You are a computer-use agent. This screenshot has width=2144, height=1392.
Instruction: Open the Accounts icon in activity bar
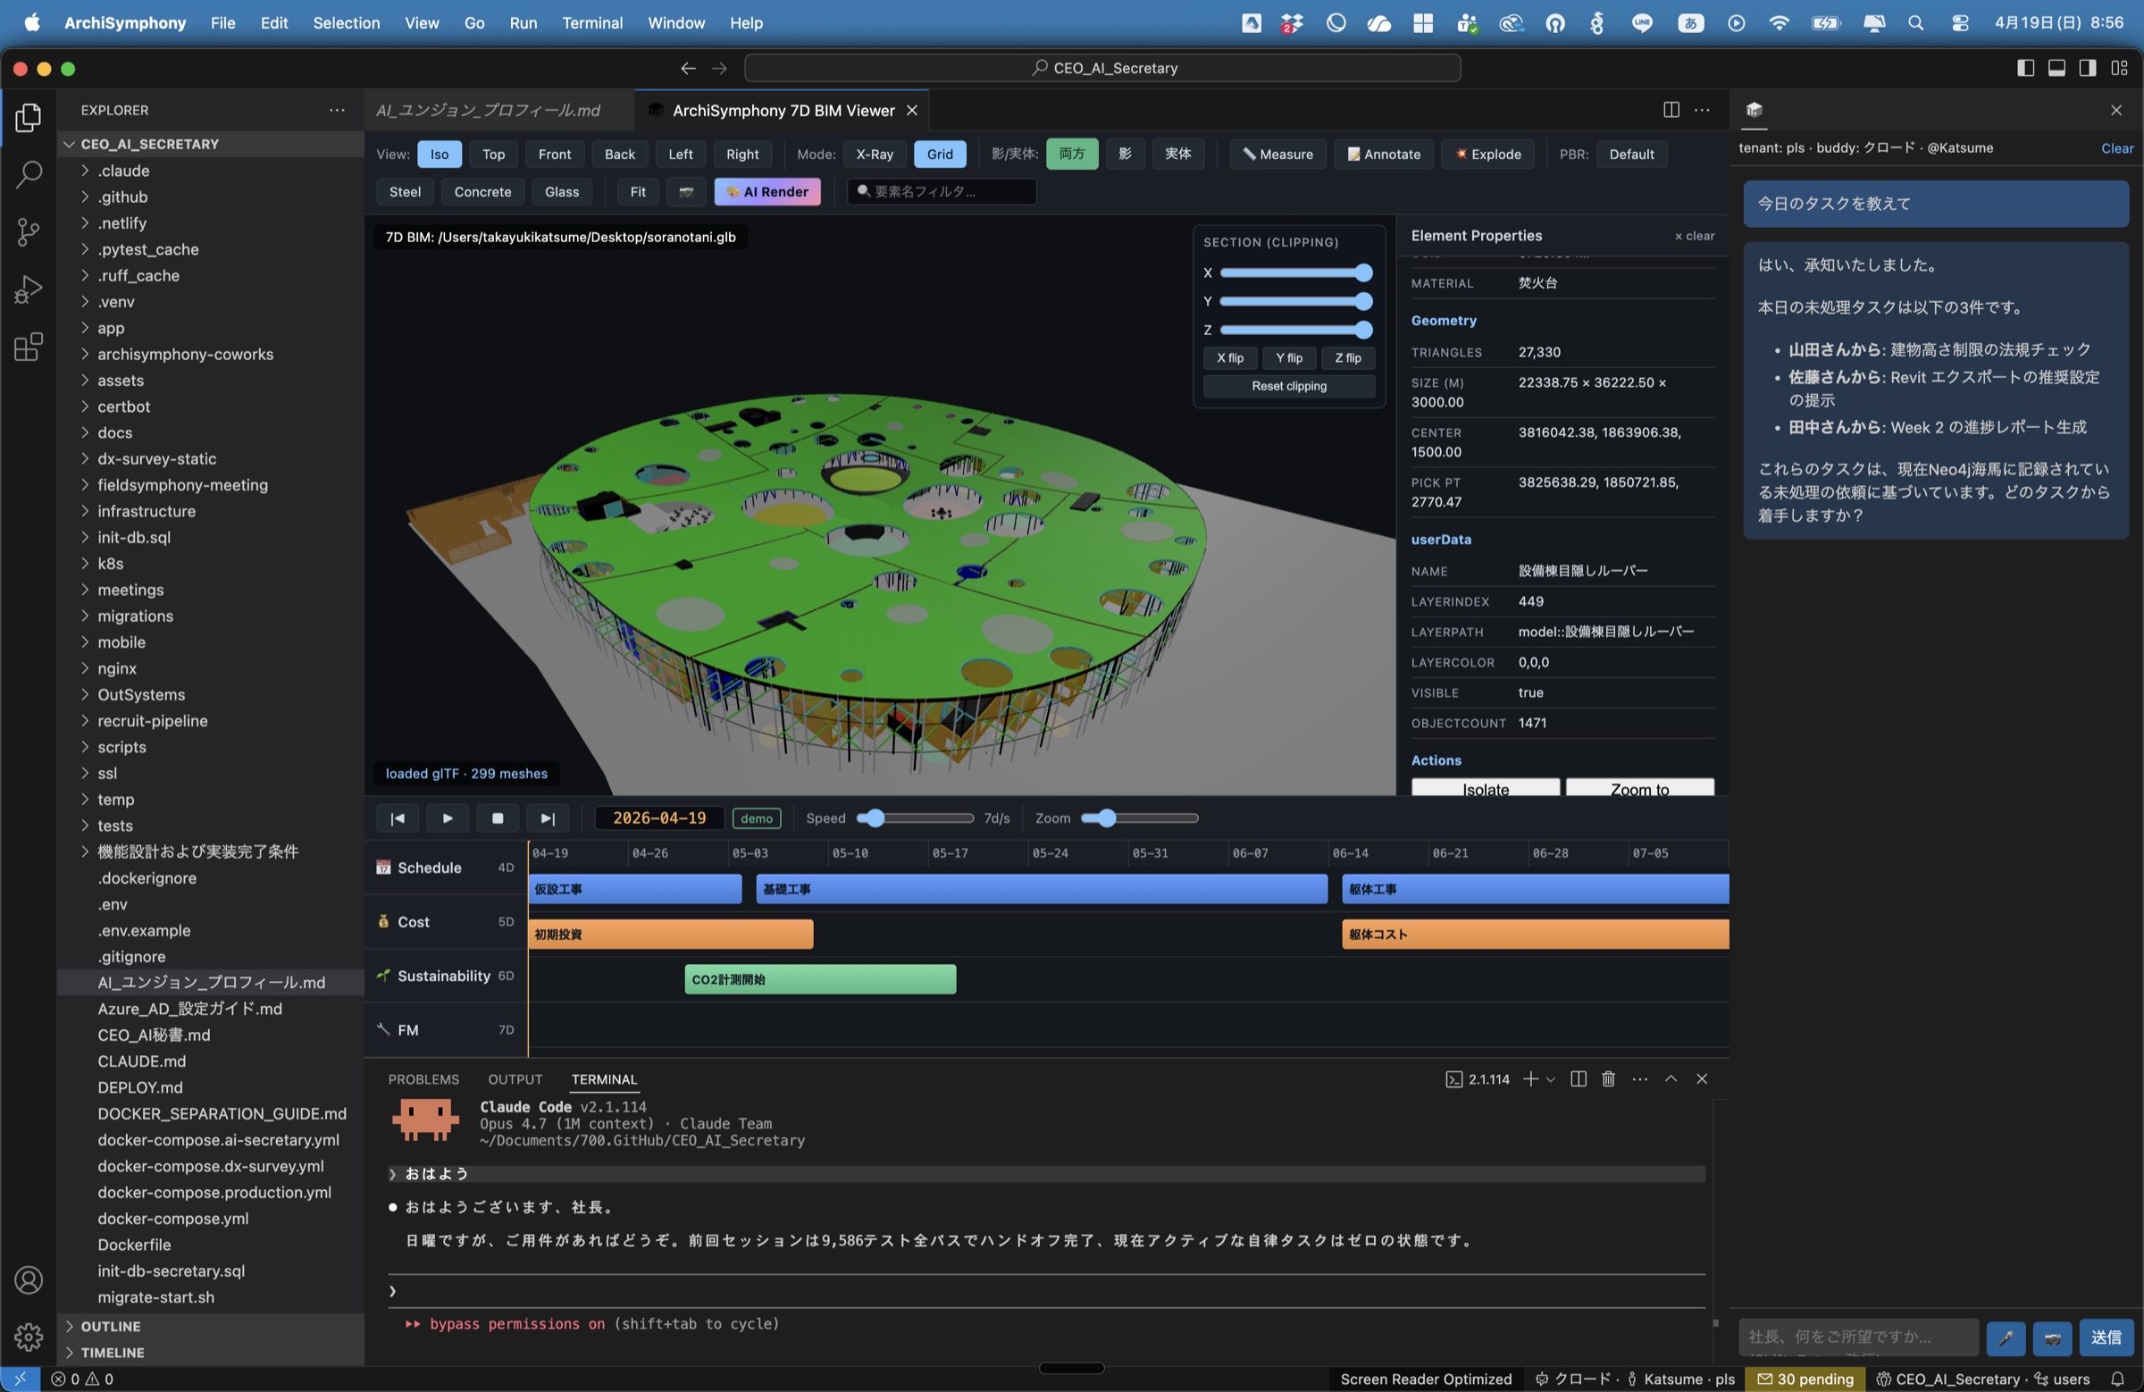28,1280
